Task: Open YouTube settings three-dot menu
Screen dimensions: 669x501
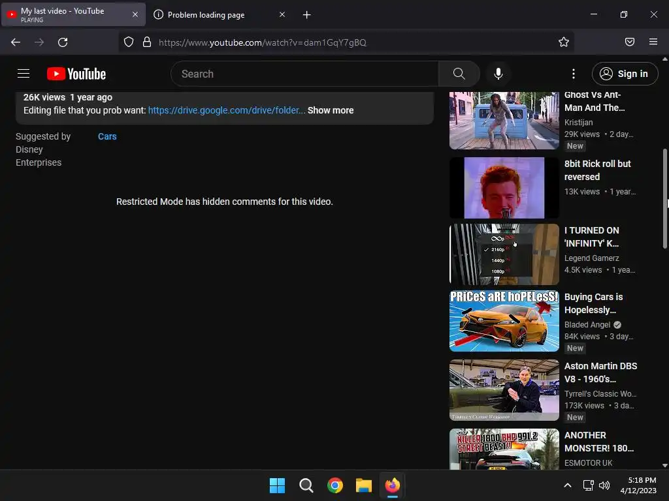Action: pos(574,74)
